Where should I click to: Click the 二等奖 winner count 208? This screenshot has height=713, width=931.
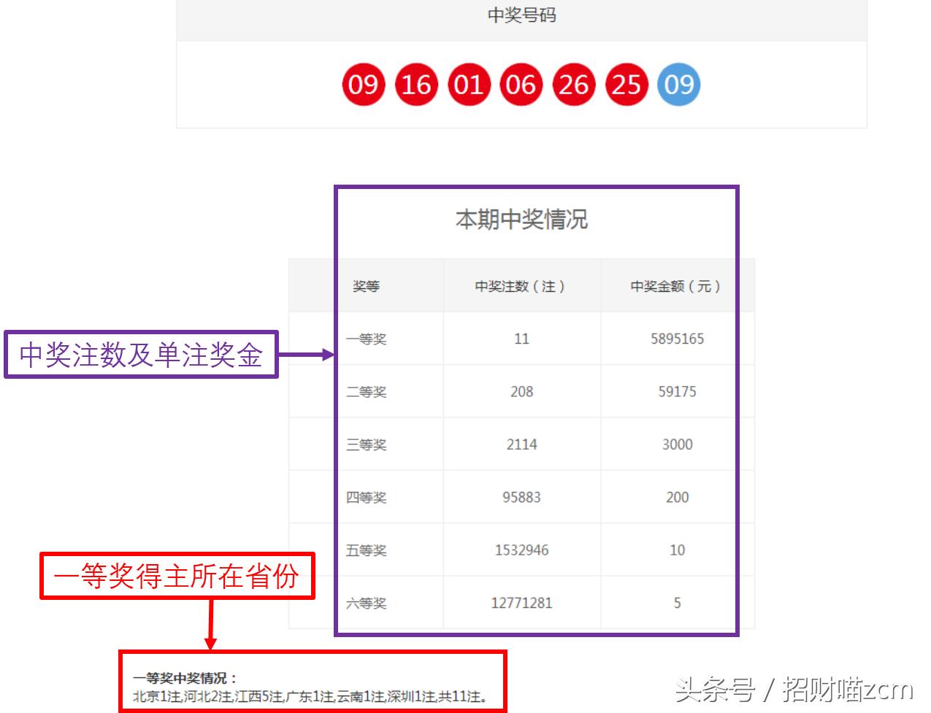(x=521, y=391)
